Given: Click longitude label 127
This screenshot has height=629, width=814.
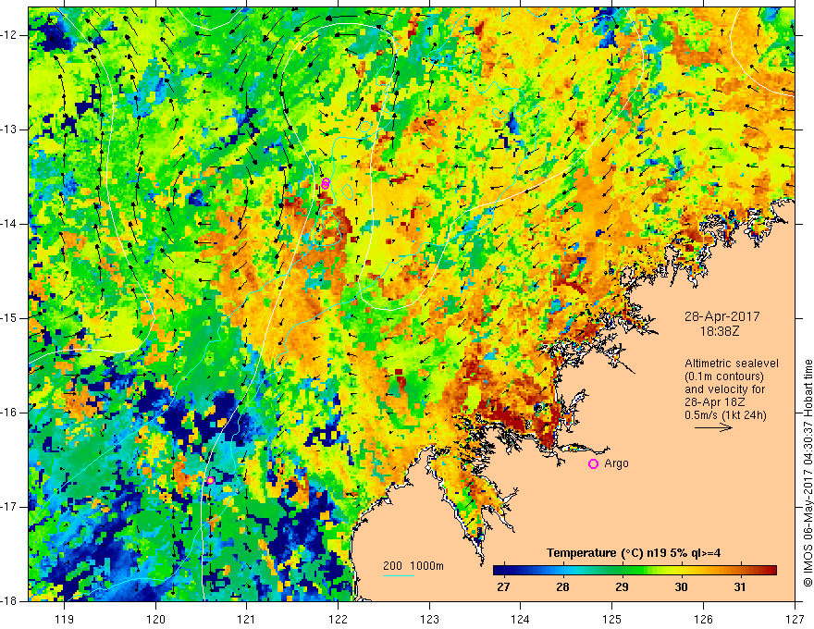Looking at the screenshot, I should 795,619.
